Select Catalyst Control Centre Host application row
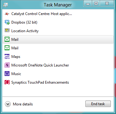The height and width of the screenshot is (114, 116). pos(58,14)
